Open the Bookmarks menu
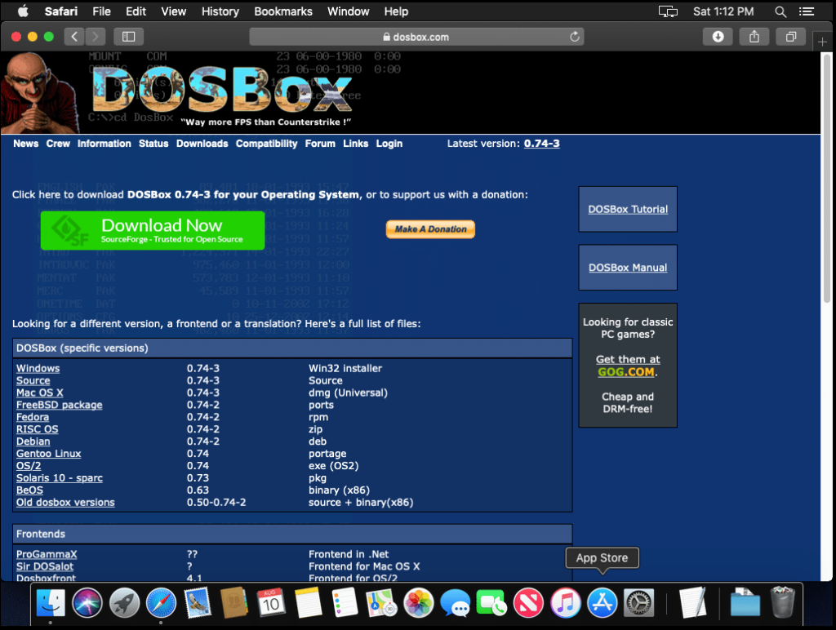This screenshot has width=836, height=630. tap(282, 11)
